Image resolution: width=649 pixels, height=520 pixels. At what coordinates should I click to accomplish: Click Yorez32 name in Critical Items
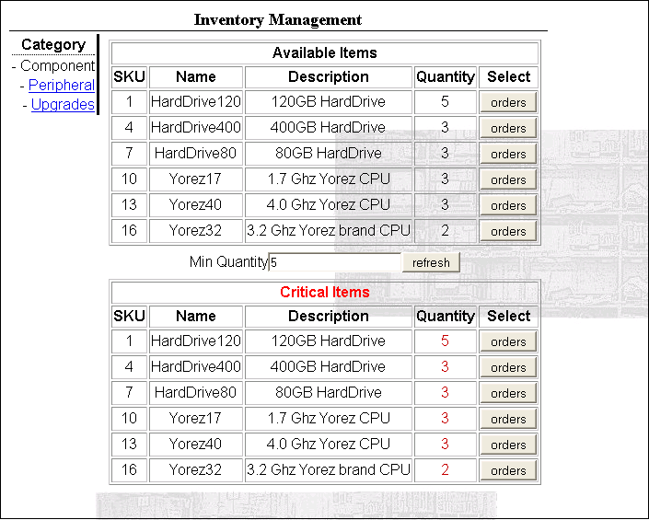coord(195,470)
